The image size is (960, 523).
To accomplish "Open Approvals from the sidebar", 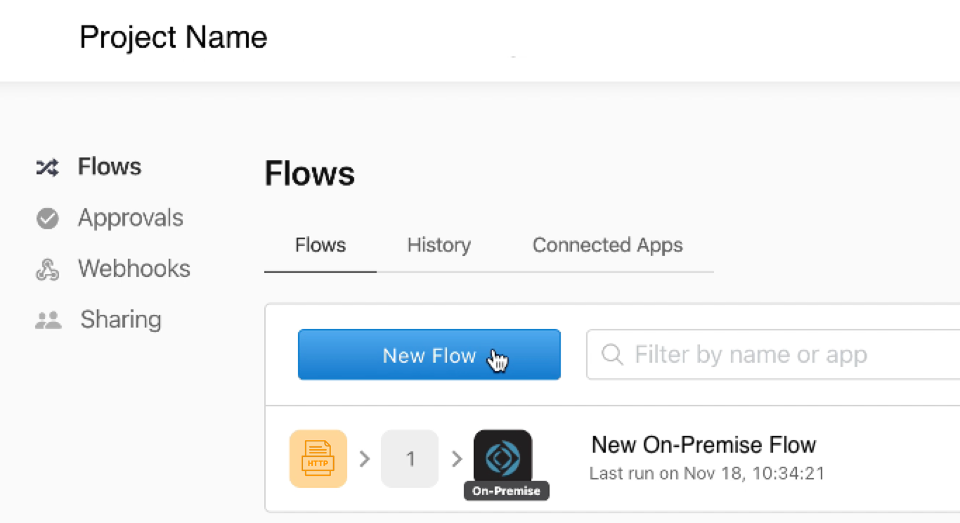I will 130,218.
